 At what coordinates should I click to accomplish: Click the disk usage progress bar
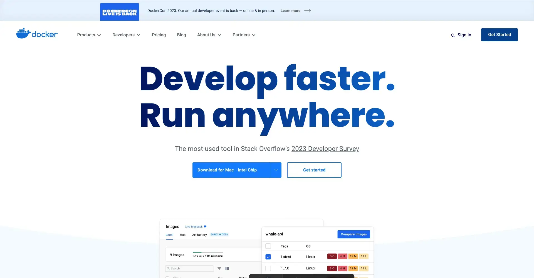point(208,252)
